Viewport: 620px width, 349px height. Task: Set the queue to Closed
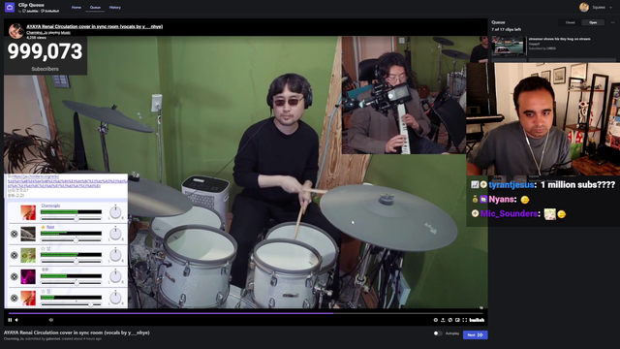[x=570, y=22]
